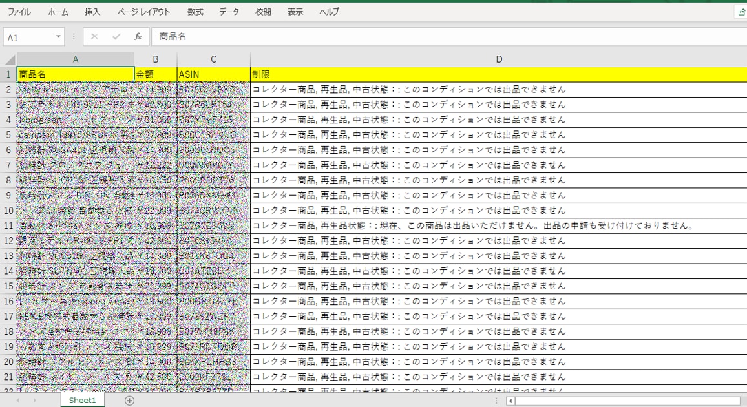Click the select-all corner triangle

(x=10, y=59)
